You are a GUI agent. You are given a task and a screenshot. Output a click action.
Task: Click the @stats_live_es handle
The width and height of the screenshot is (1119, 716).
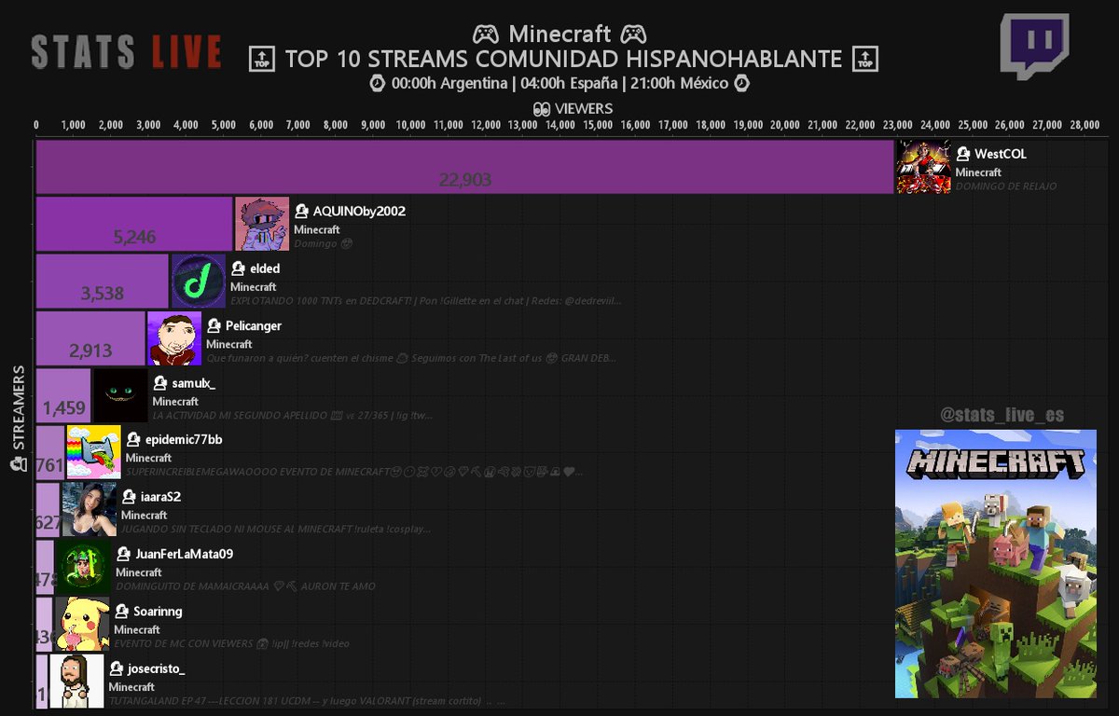(x=1002, y=415)
